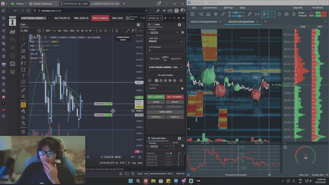The width and height of the screenshot is (329, 185).
Task: Open the Bookmap share nodes icon
Action: click(201, 14)
